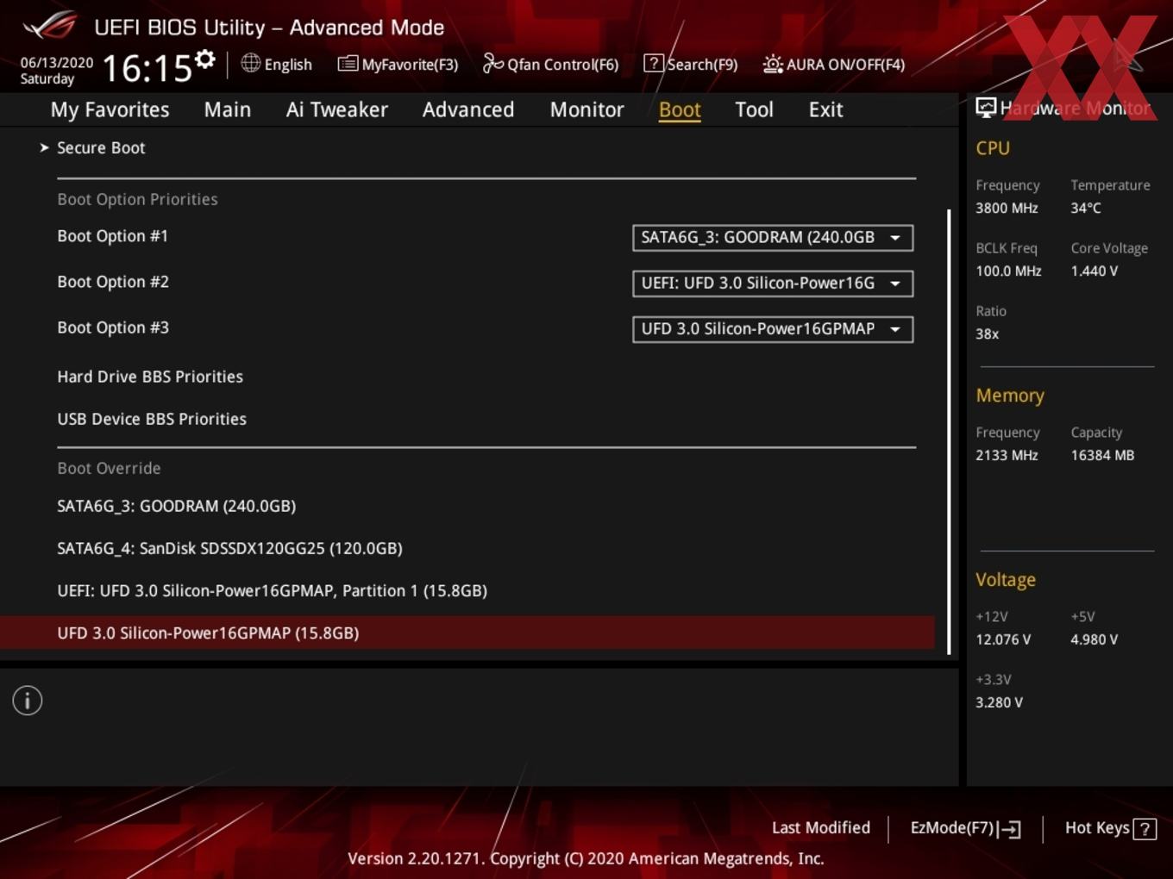This screenshot has width=1173, height=879.
Task: Open Qfan Control fan icon
Action: click(492, 63)
